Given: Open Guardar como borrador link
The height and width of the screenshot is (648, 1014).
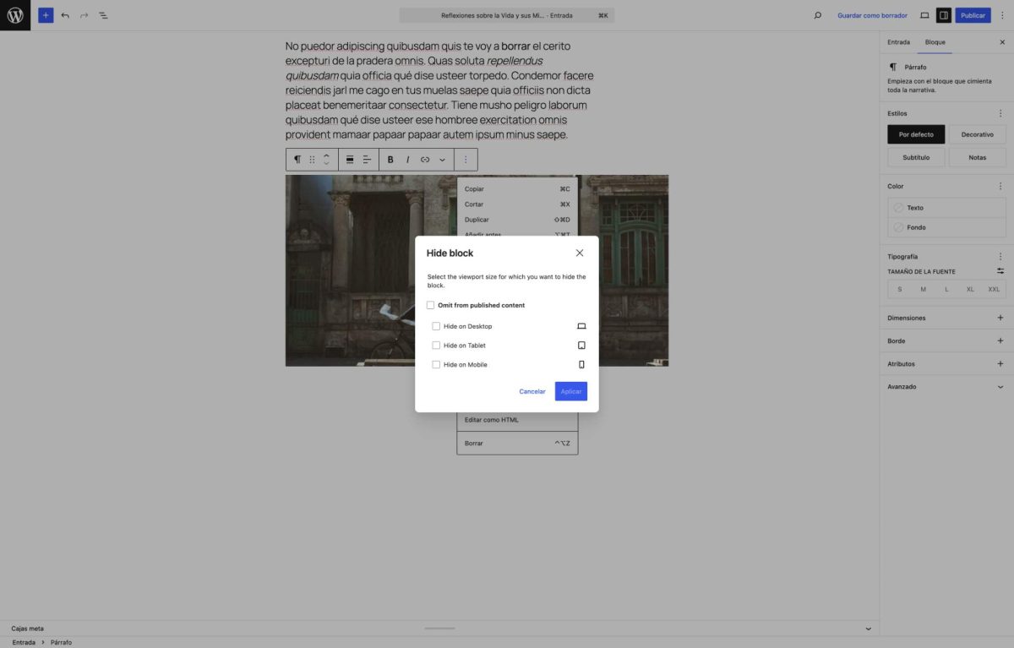Looking at the screenshot, I should (871, 14).
